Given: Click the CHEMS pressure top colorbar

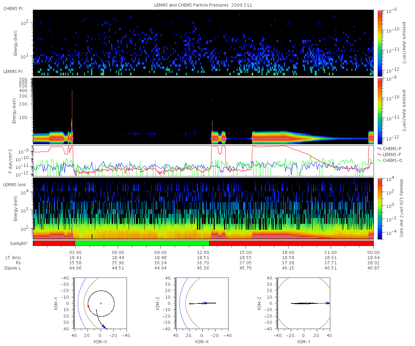Looking at the screenshot, I should click(x=380, y=43).
